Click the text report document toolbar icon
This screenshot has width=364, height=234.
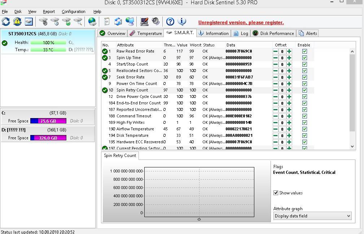coord(106,22)
